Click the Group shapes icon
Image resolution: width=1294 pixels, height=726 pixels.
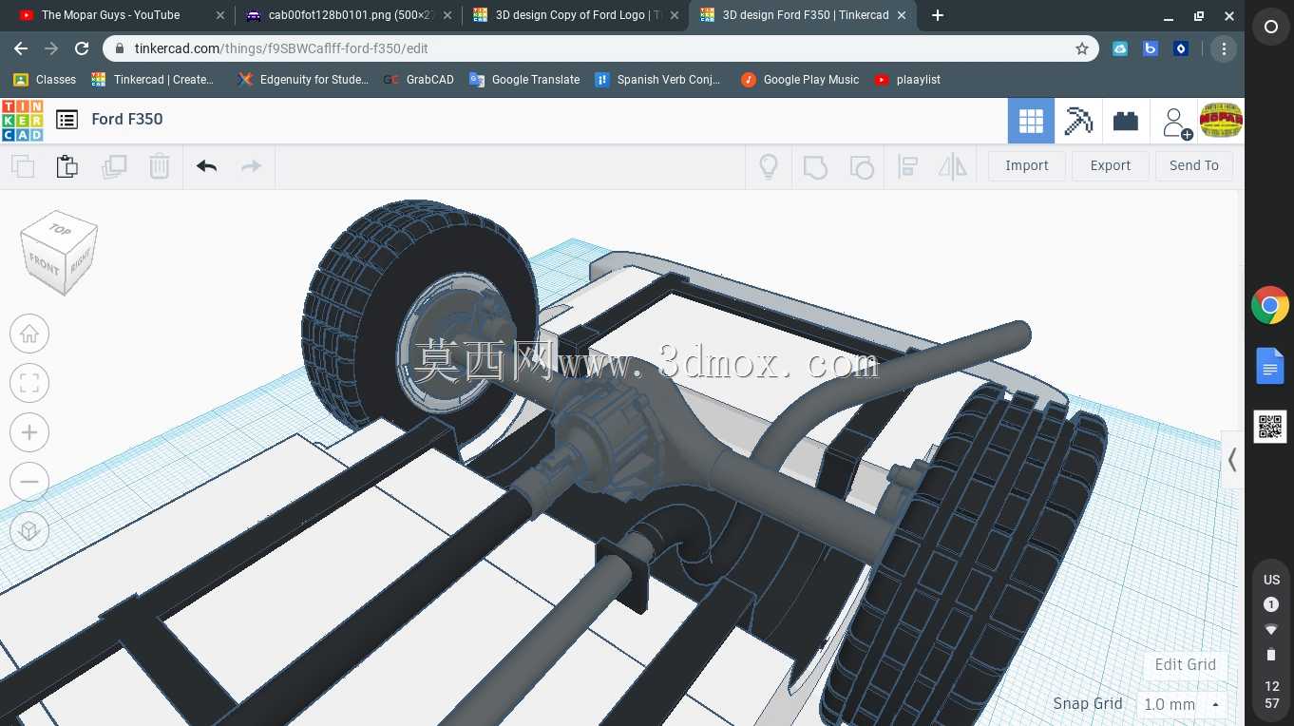pyautogui.click(x=815, y=167)
